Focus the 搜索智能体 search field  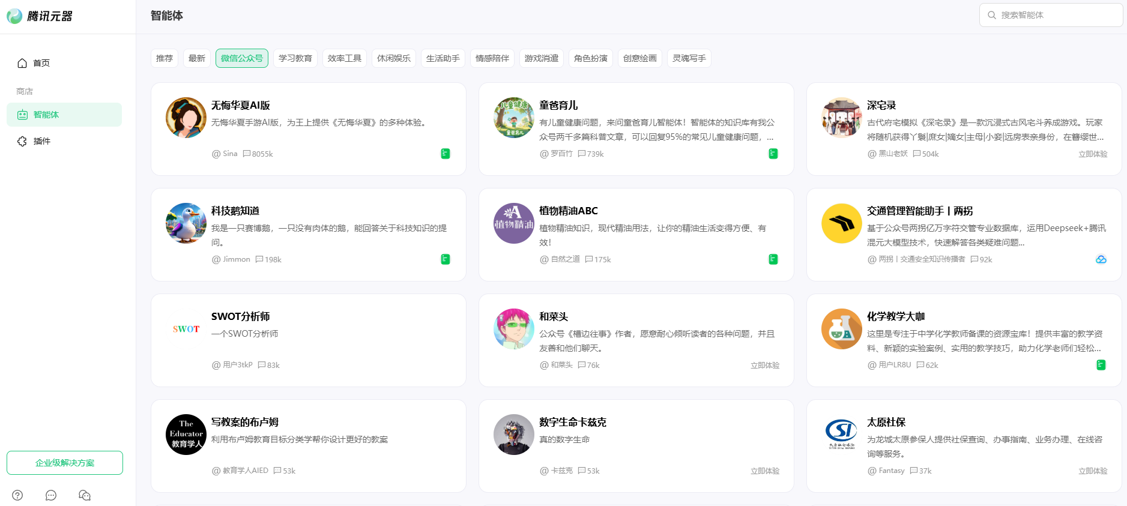point(1051,15)
